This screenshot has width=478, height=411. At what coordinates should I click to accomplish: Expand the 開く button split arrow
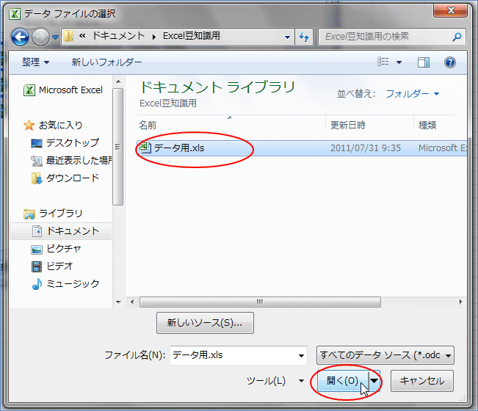click(x=374, y=381)
